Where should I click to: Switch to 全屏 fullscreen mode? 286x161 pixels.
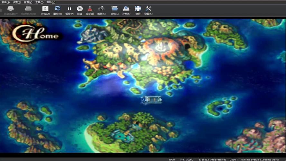pos(138,9)
